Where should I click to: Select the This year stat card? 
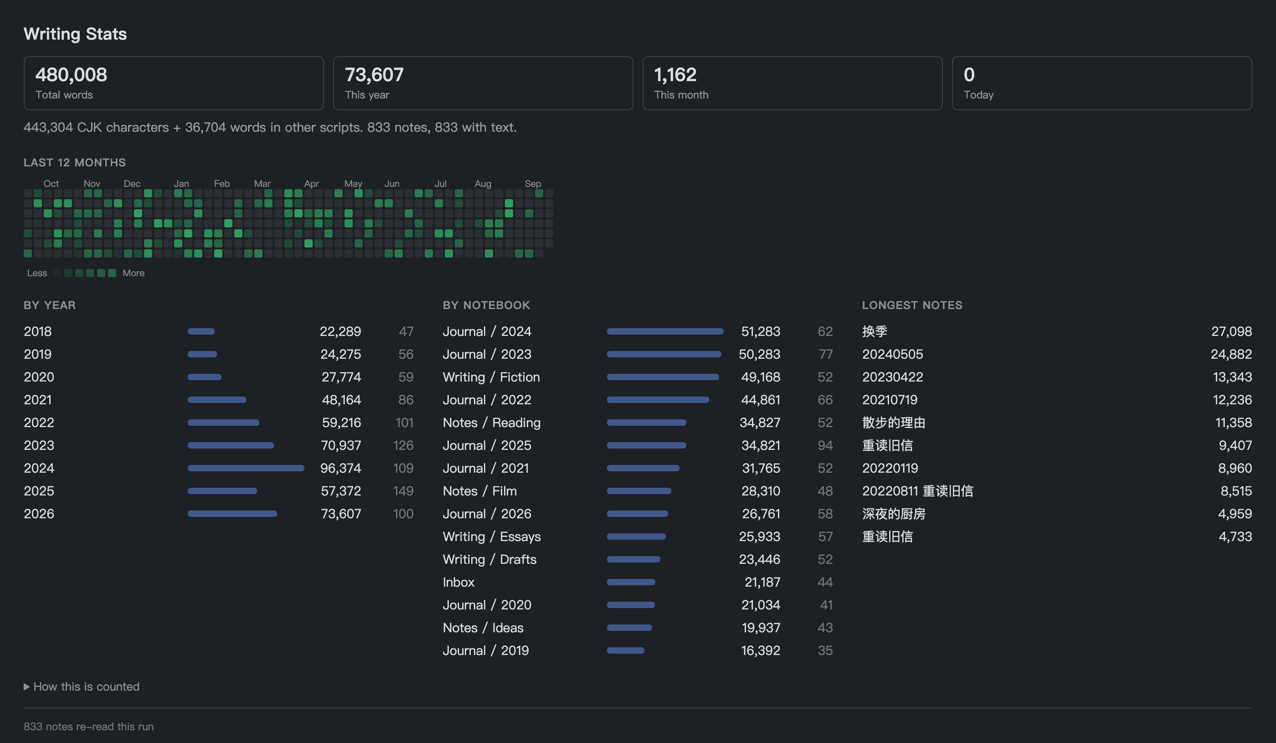483,83
